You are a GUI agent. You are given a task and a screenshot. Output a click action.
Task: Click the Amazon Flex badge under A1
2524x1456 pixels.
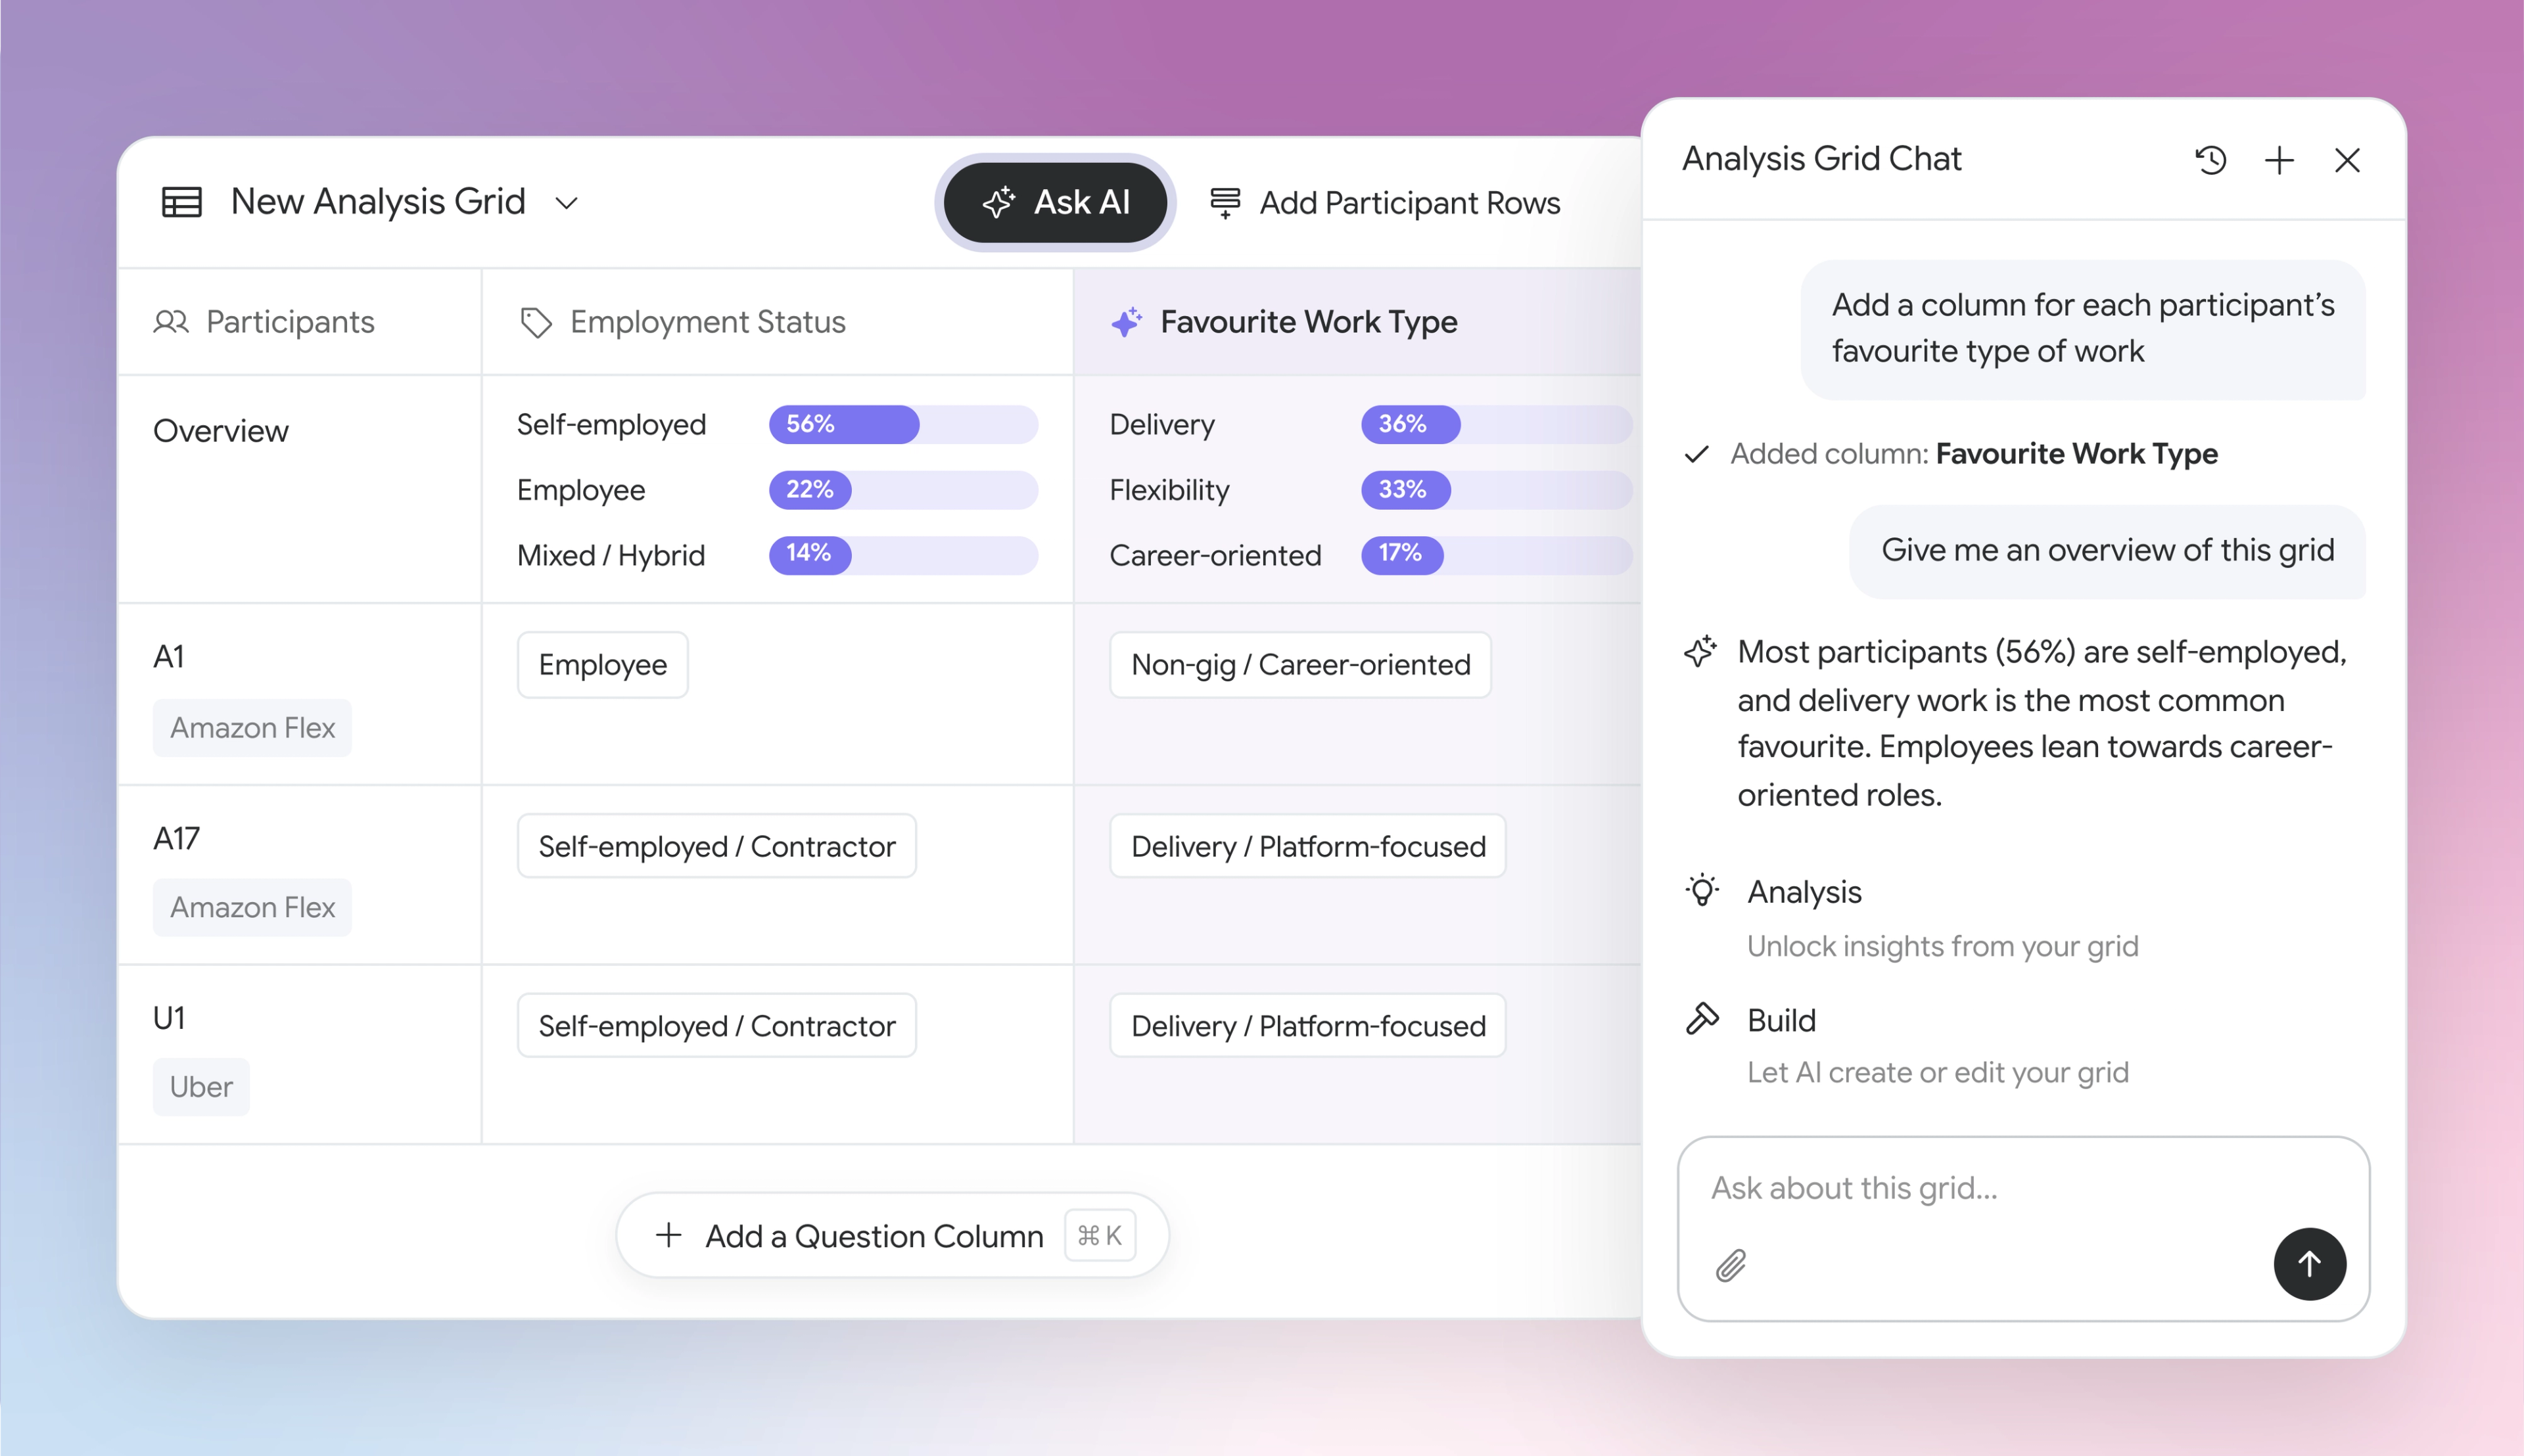[252, 728]
